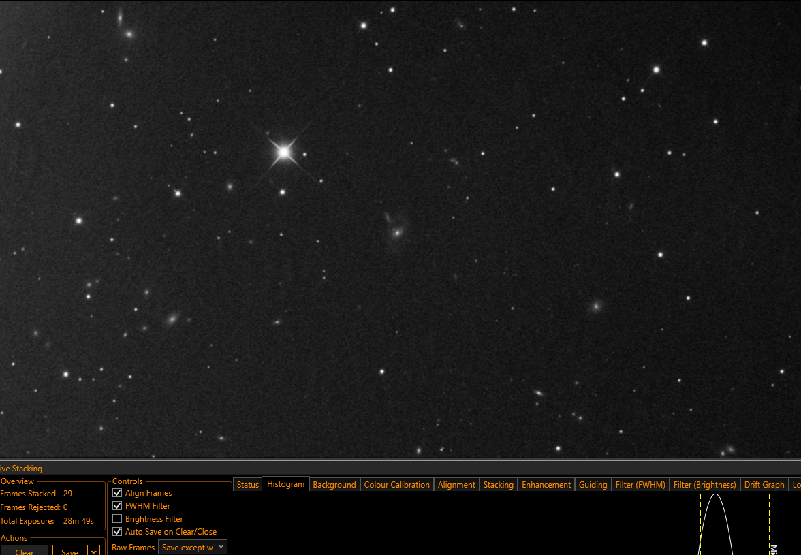801x555 pixels.
Task: Open the Filter (FWHM) tab
Action: point(640,485)
